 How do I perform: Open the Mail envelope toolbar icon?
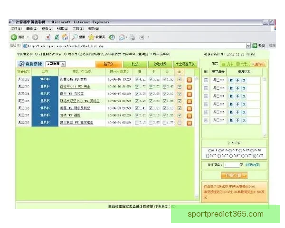[x=122, y=37]
